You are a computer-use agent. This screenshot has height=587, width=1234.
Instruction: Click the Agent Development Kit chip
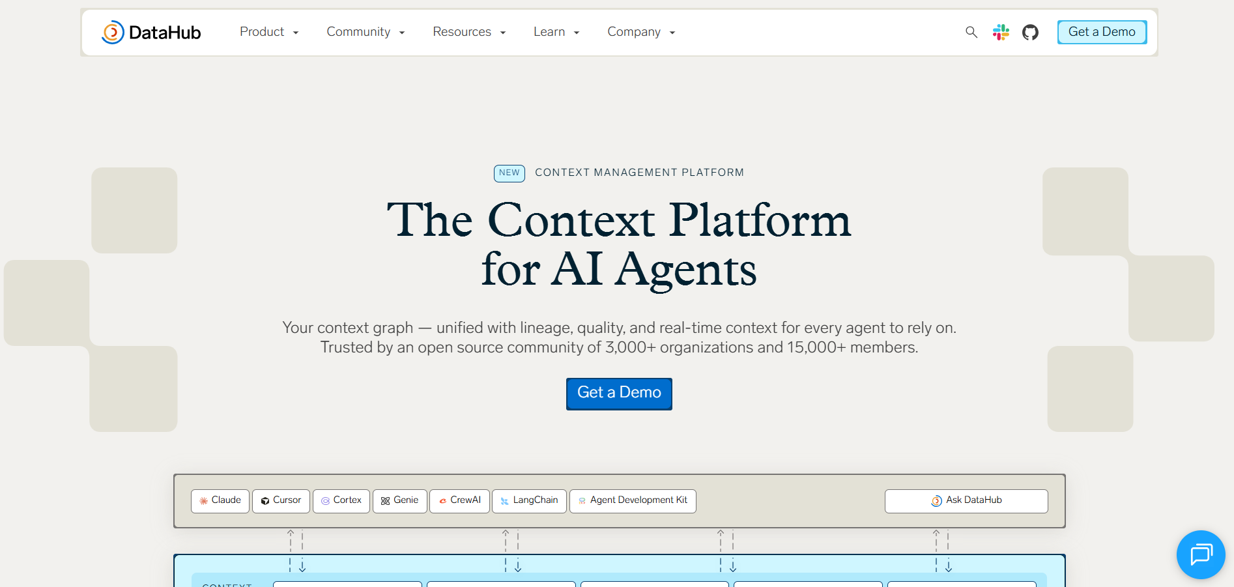633,501
